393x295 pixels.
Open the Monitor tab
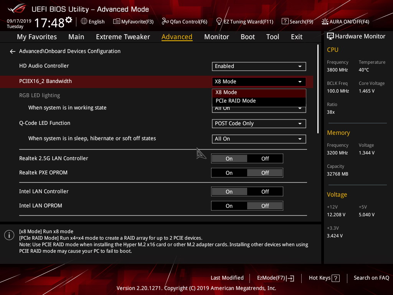(x=216, y=37)
